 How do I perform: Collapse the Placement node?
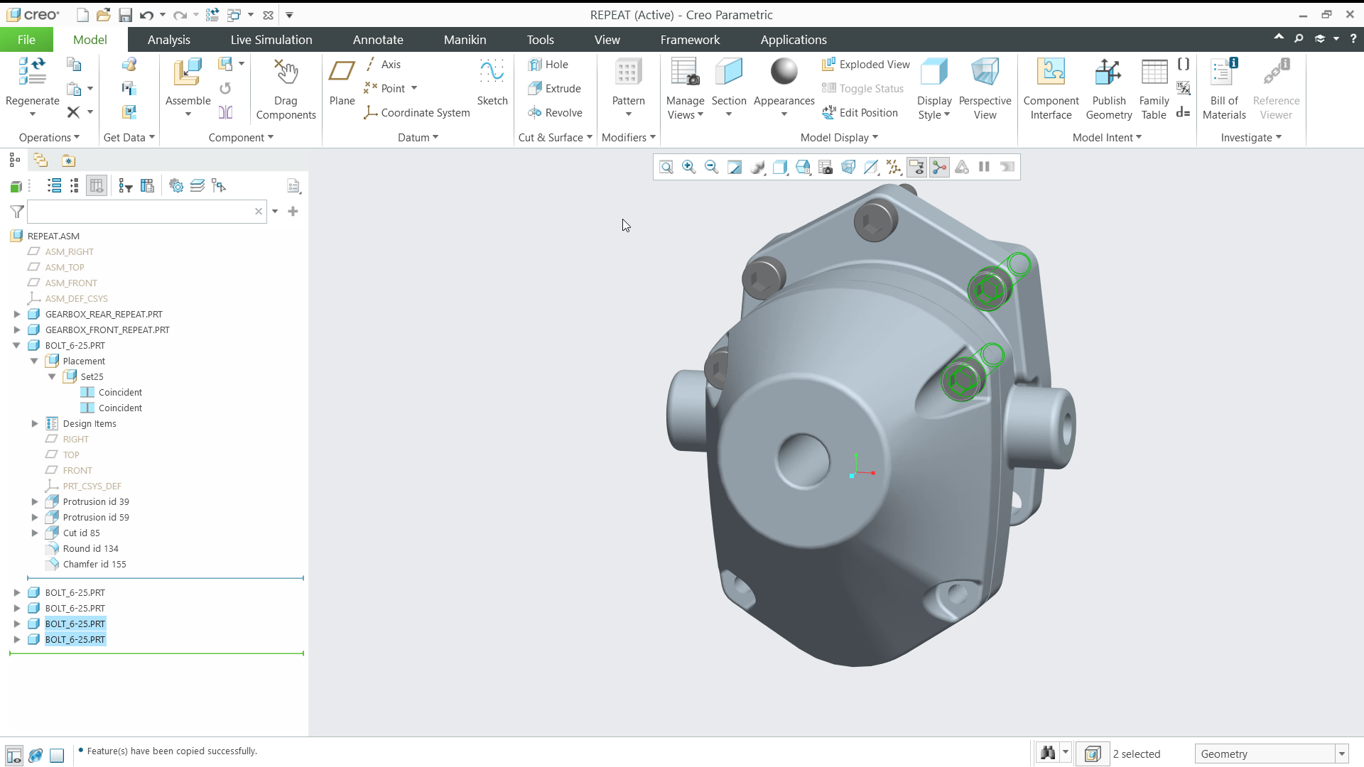tap(34, 361)
